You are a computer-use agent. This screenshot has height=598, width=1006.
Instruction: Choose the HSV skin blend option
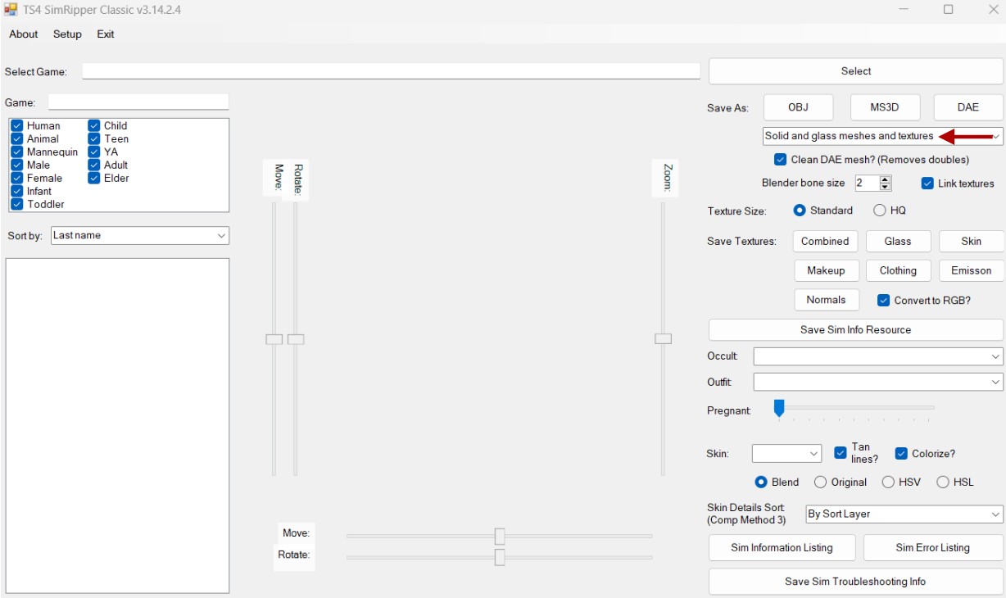pos(888,482)
